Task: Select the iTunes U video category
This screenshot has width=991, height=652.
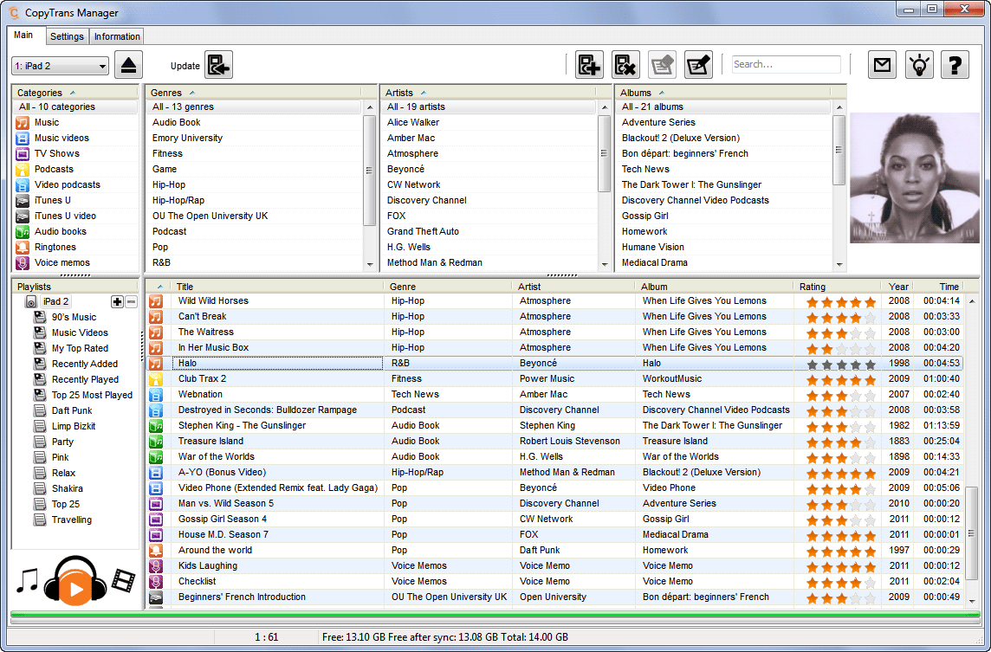Action: point(75,216)
